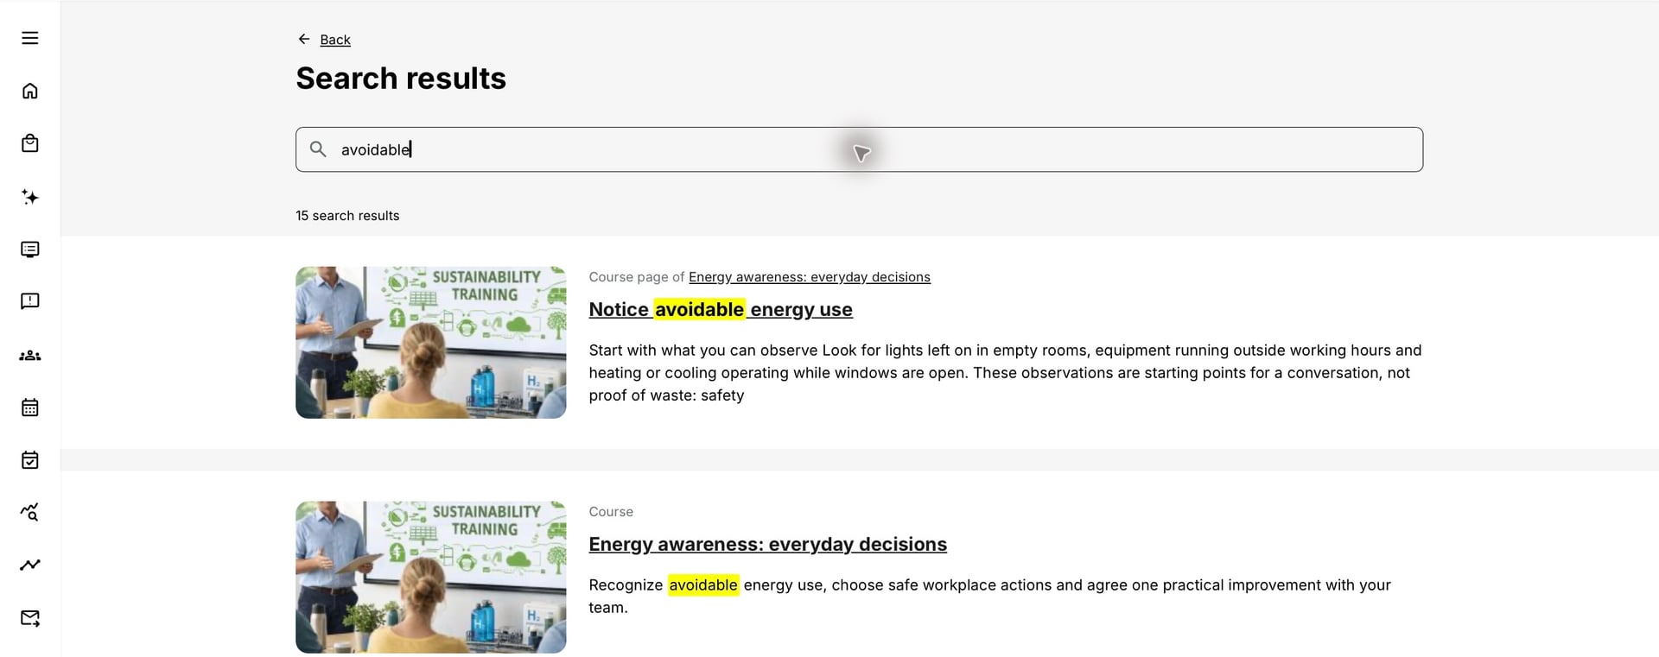The width and height of the screenshot is (1659, 657).
Task: Open Notice avoidable energy use result
Action: click(721, 309)
